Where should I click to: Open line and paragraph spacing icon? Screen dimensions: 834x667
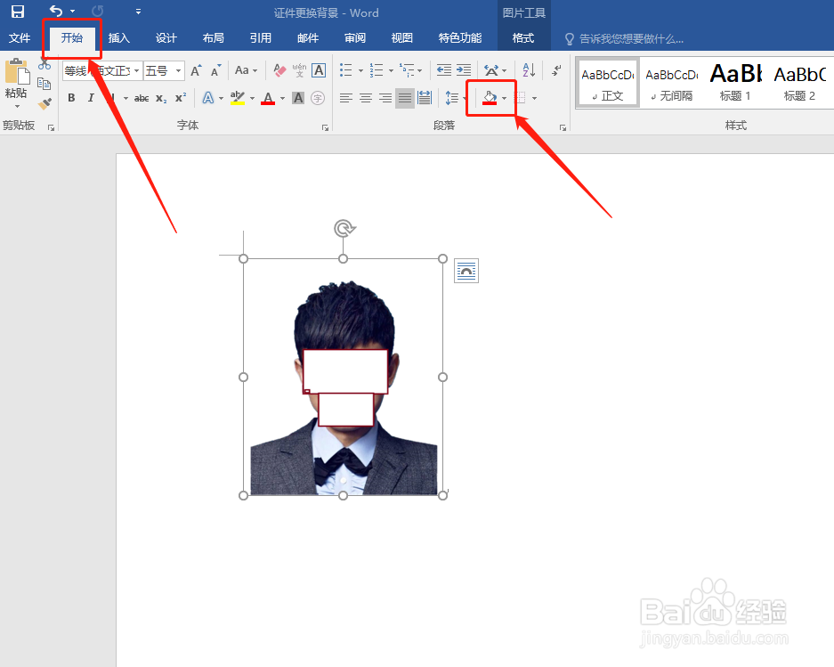(451, 98)
